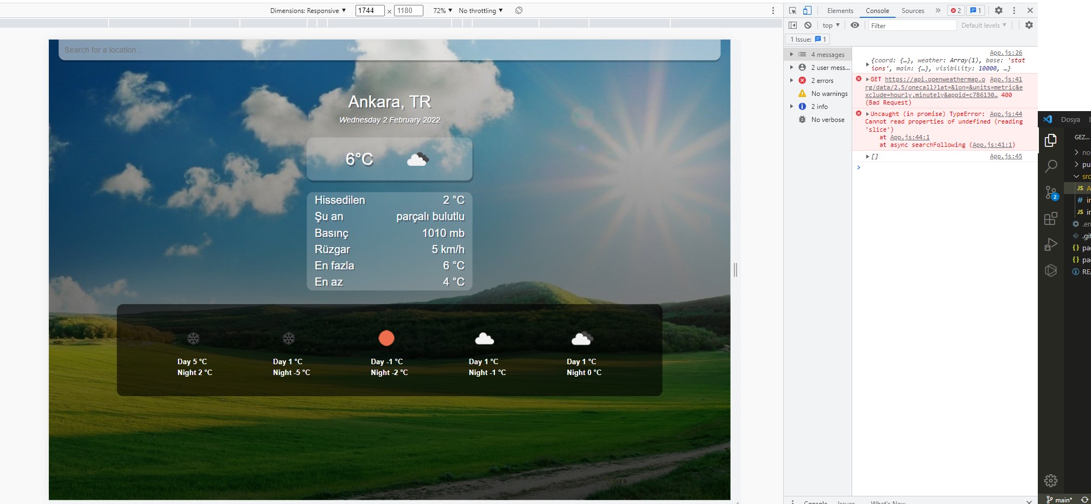
Task: Open the App.js:44:1 stack trace link
Action: 910,137
